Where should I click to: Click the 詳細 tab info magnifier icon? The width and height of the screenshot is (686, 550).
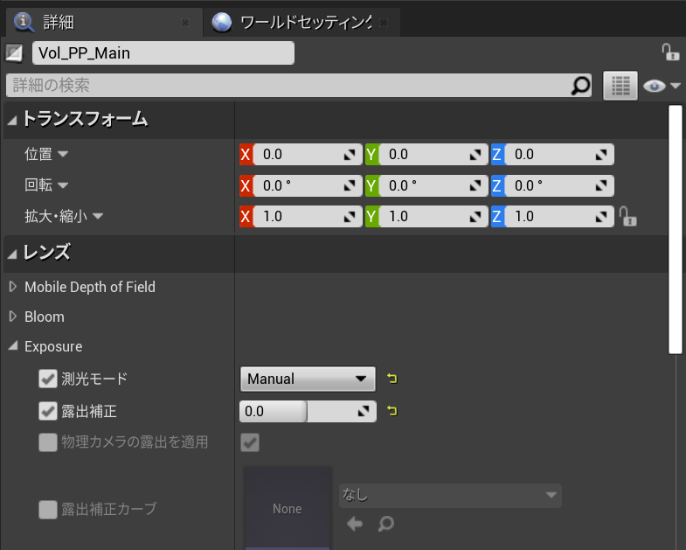pos(24,23)
